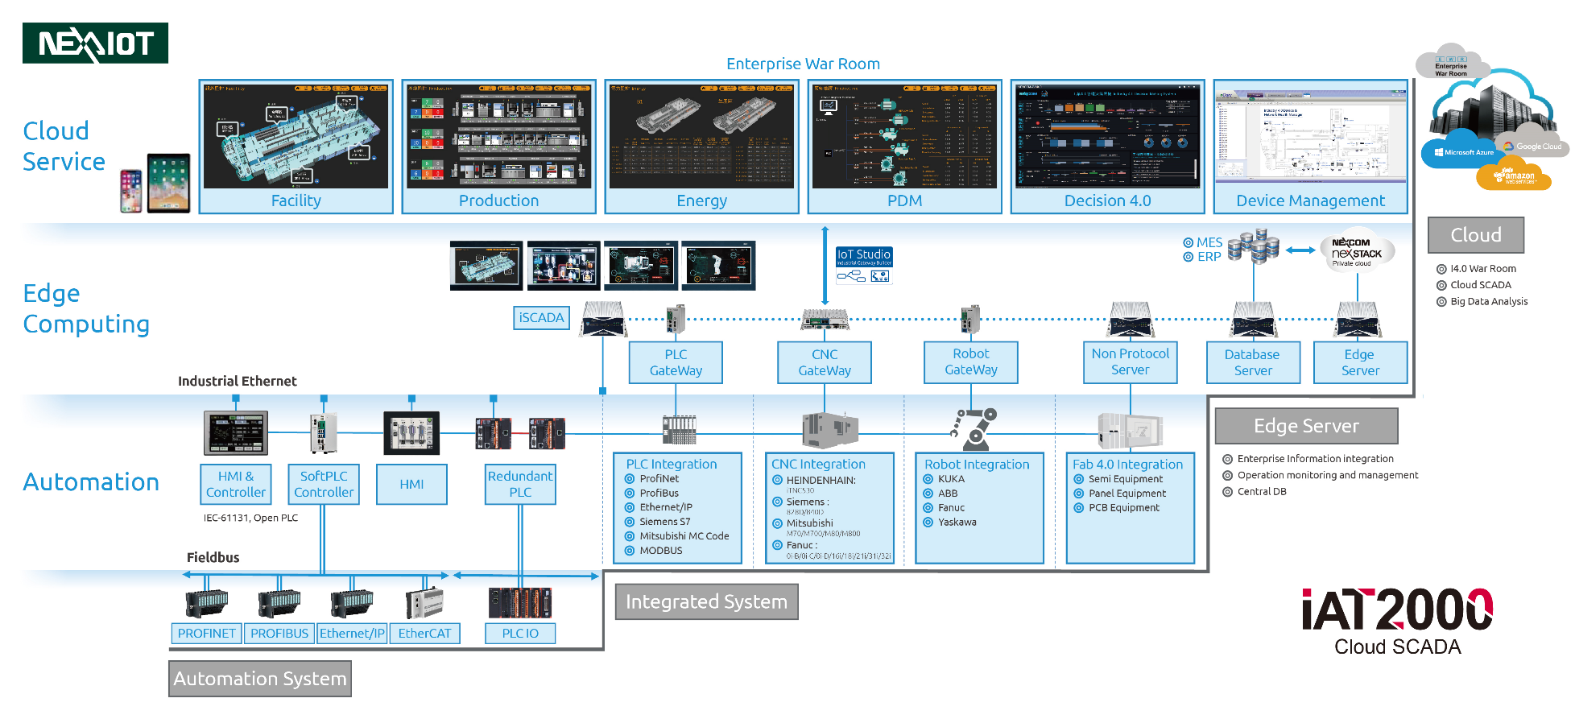This screenshot has height=723, width=1575.
Task: Select the CNC GateWay box
Action: click(x=825, y=362)
